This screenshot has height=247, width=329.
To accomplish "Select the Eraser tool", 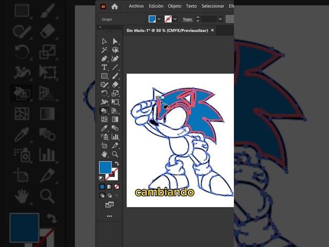I will tap(115, 84).
